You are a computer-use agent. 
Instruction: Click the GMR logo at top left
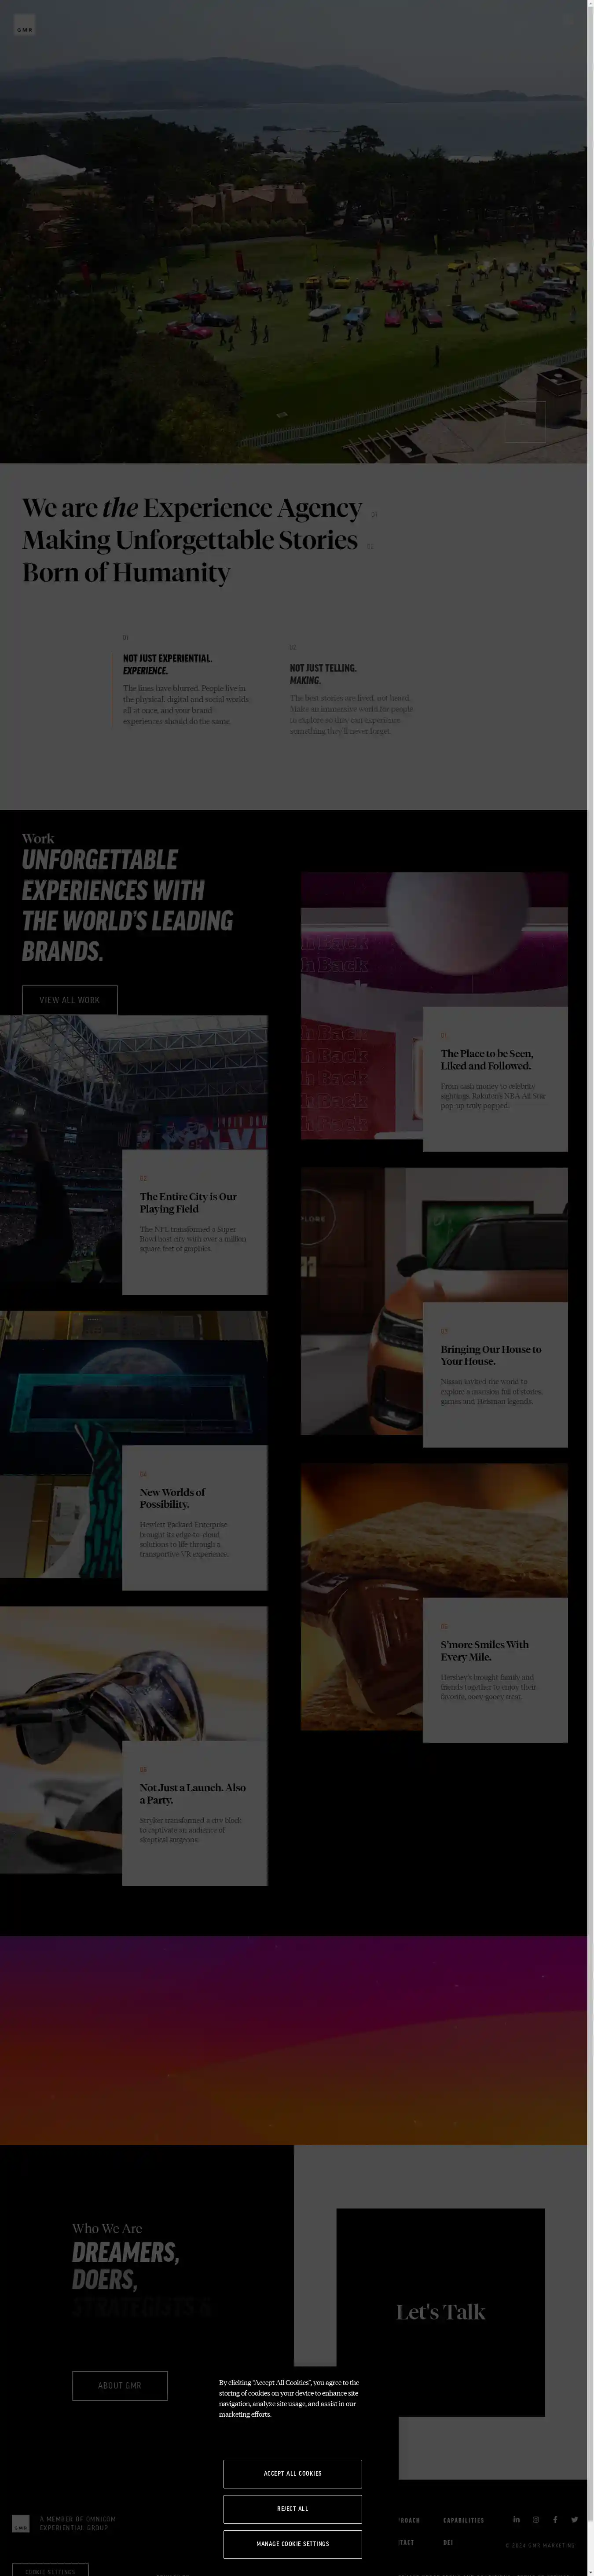point(24,26)
